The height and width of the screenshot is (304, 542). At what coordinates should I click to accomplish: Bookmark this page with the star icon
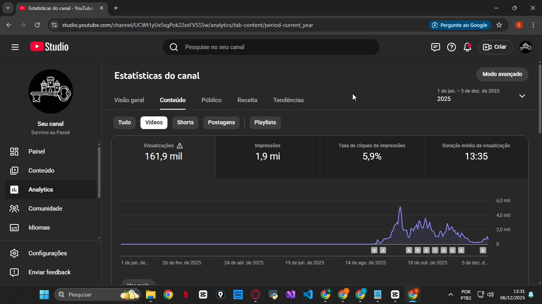click(499, 25)
